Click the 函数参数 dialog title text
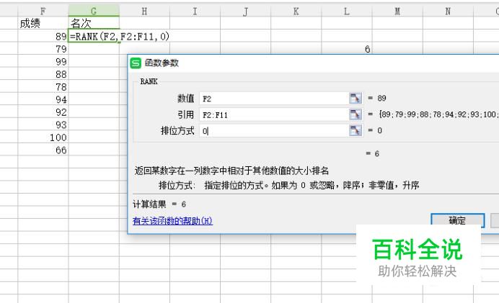This screenshot has height=303, width=499. pos(162,63)
